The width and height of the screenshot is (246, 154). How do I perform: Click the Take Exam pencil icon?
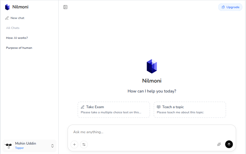point(82,107)
